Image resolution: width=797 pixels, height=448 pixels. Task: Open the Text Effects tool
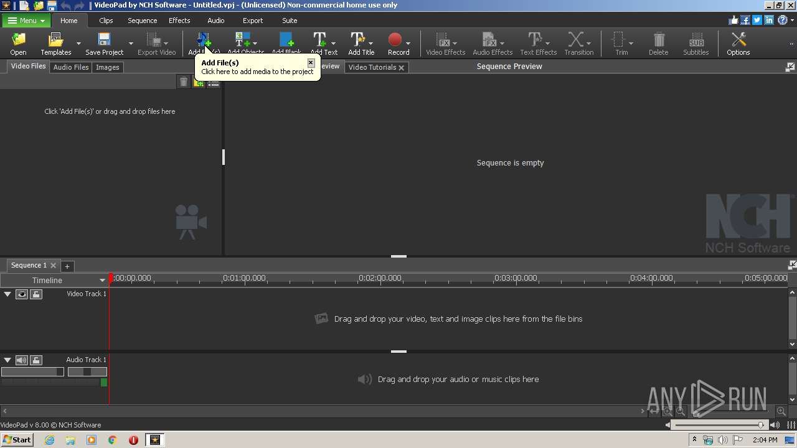(538, 44)
